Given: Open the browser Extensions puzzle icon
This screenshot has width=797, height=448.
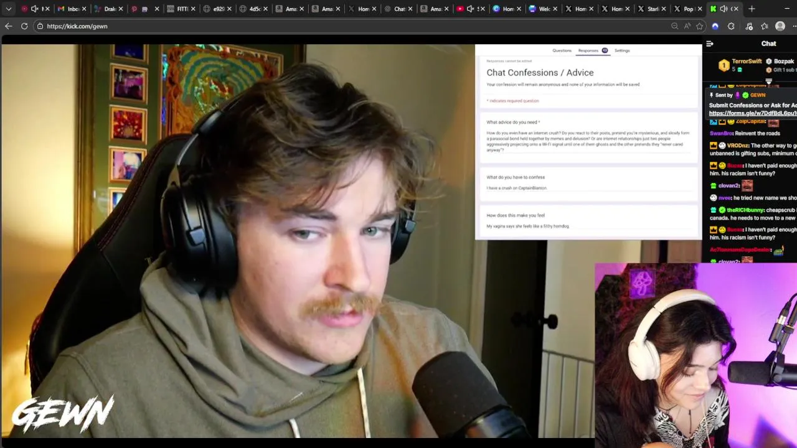Looking at the screenshot, I should 731,26.
